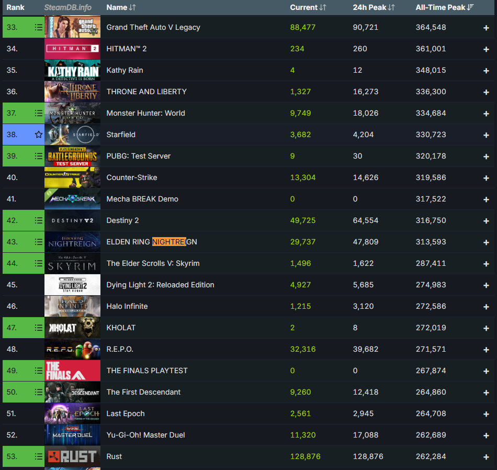Image resolution: width=497 pixels, height=470 pixels.
Task: Click rank number 45.
Action: (12, 285)
